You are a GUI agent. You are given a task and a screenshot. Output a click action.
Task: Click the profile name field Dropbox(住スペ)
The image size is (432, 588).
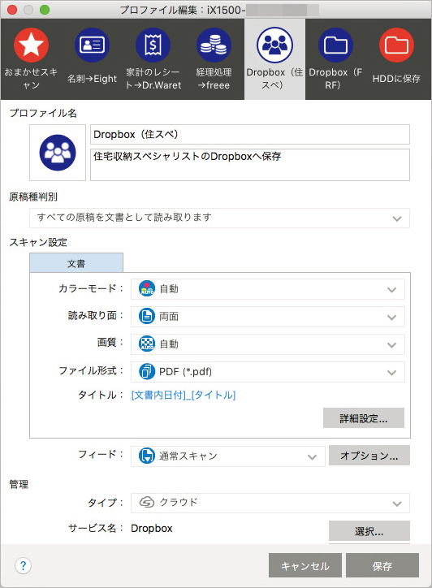250,134
